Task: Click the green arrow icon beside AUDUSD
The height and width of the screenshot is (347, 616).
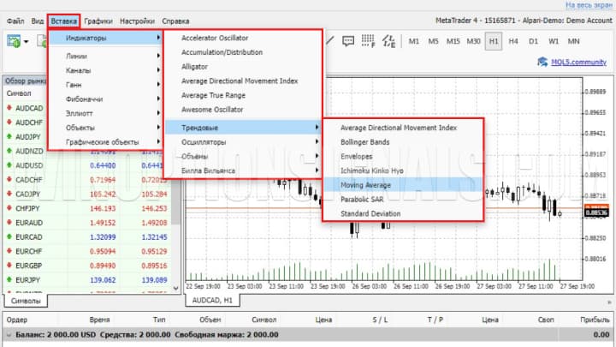Action: (x=9, y=165)
